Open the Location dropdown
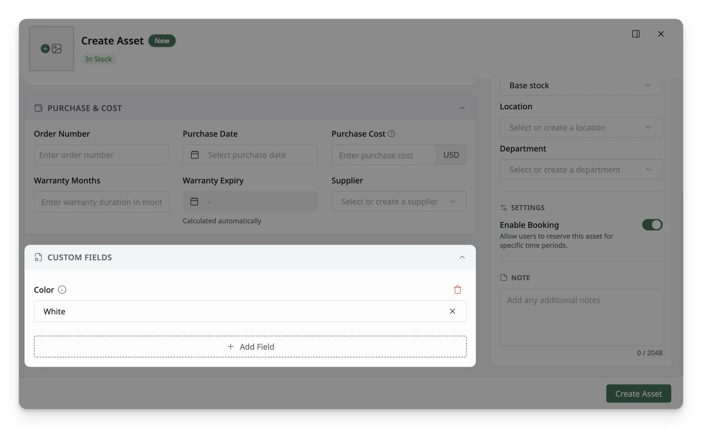The width and height of the screenshot is (702, 428). 581,127
